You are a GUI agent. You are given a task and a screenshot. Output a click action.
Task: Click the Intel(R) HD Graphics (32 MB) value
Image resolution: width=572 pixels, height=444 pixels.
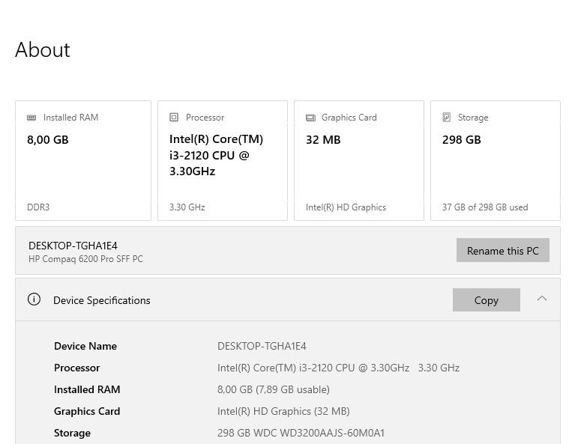pos(283,411)
